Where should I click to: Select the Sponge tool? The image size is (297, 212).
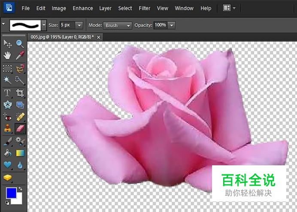pyautogui.click(x=8, y=178)
